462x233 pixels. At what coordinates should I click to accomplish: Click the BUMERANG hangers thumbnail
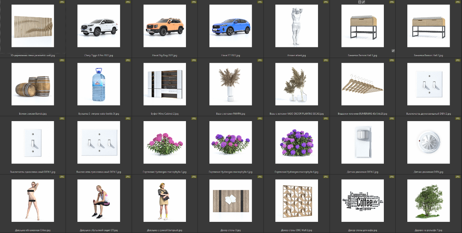click(x=363, y=85)
